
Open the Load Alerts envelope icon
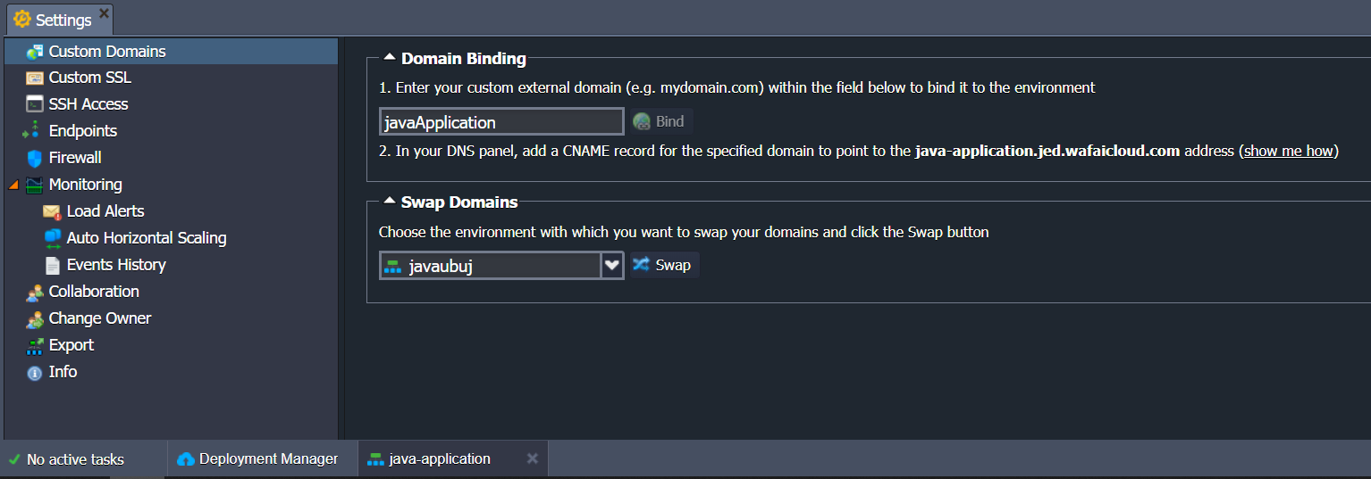[x=52, y=211]
